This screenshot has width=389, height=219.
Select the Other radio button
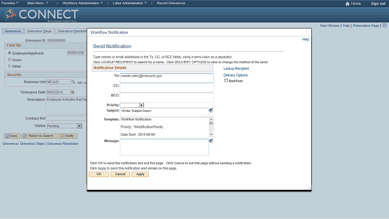pyautogui.click(x=10, y=66)
